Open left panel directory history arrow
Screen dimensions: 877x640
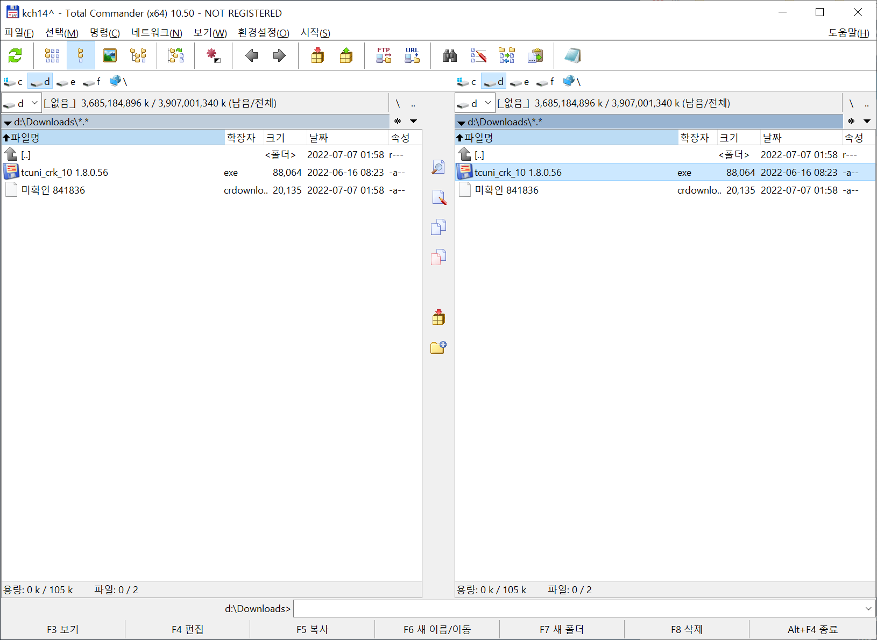(413, 121)
